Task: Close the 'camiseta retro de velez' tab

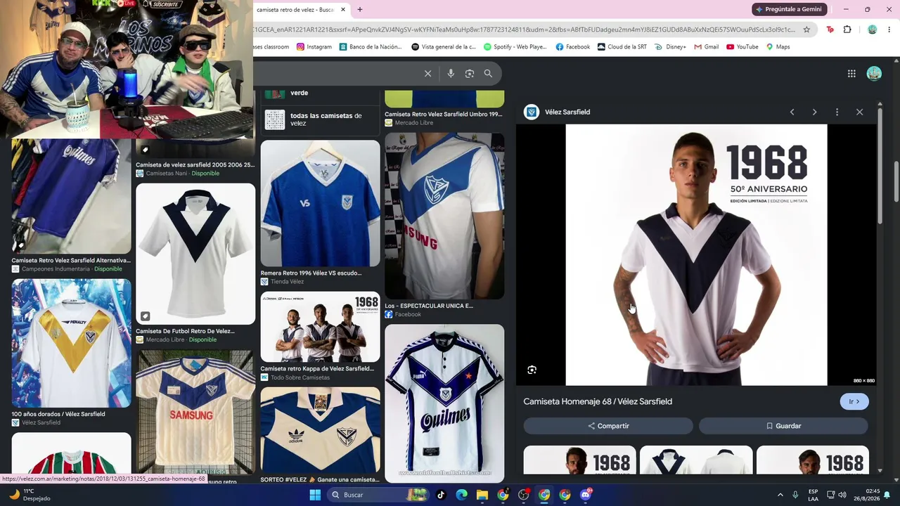Action: click(x=343, y=10)
